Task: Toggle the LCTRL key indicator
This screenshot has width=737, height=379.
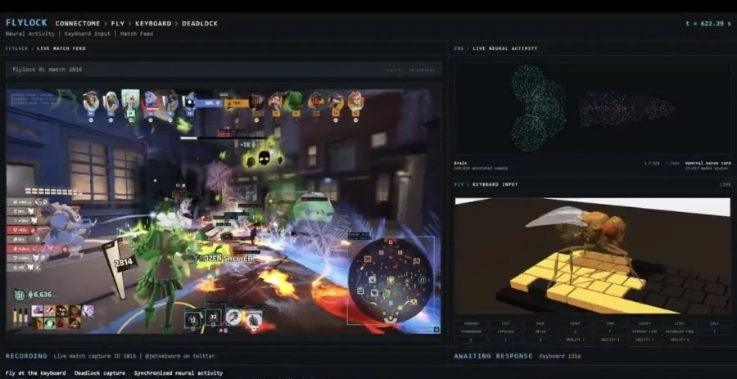Action: coord(679,323)
